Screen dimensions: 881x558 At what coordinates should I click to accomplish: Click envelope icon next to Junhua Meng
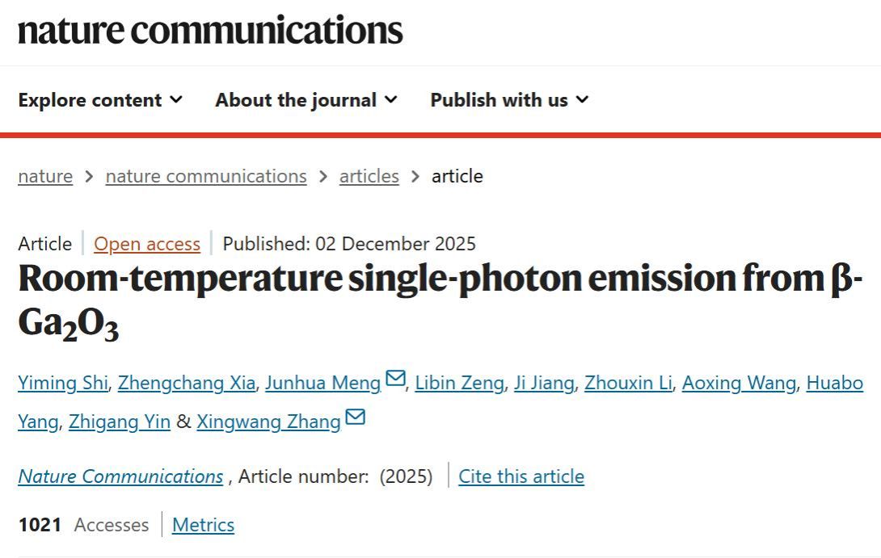pos(395,379)
